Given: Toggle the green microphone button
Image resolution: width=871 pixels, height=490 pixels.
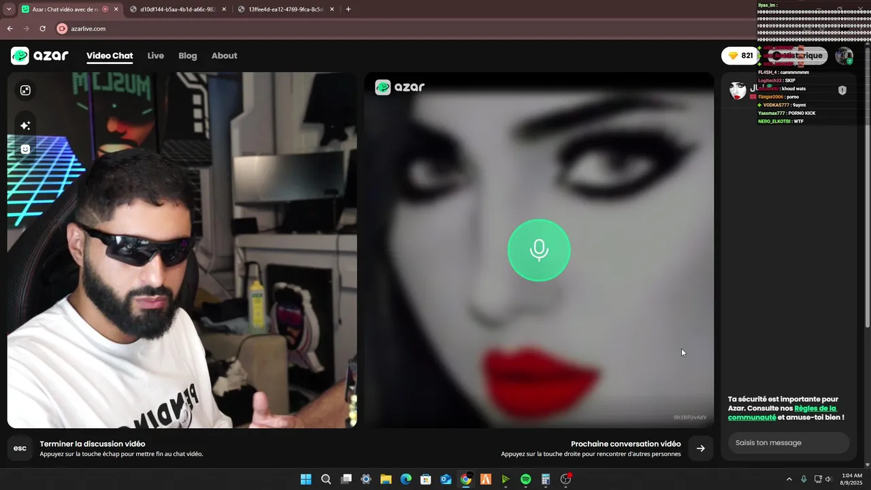Looking at the screenshot, I should pyautogui.click(x=539, y=250).
